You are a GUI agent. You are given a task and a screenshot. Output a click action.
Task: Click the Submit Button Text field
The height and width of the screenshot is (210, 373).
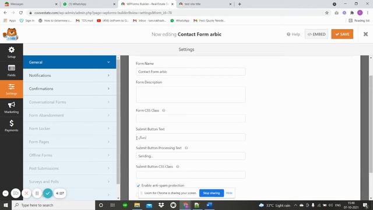click(x=191, y=138)
